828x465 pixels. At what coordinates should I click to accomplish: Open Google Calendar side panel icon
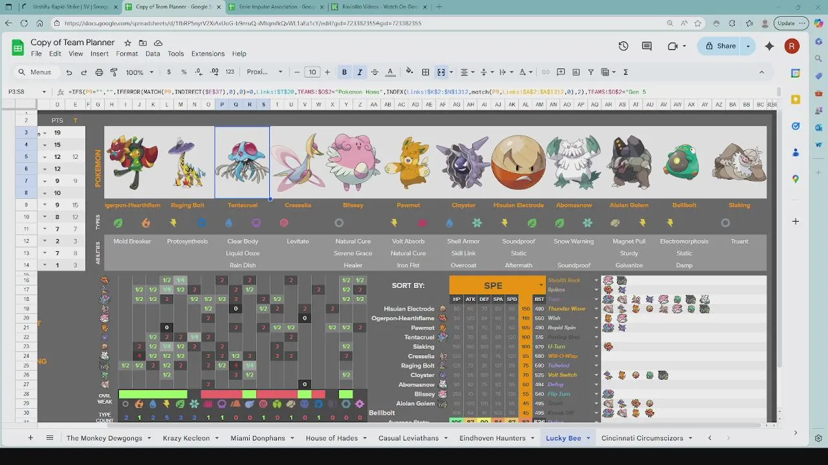(796, 73)
